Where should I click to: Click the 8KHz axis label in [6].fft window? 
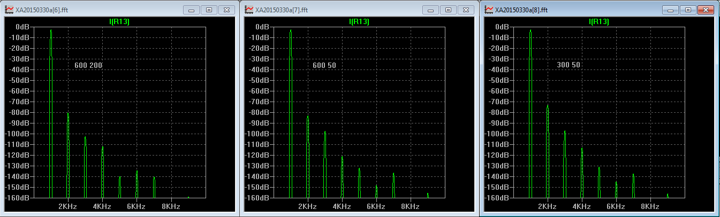tap(171, 206)
